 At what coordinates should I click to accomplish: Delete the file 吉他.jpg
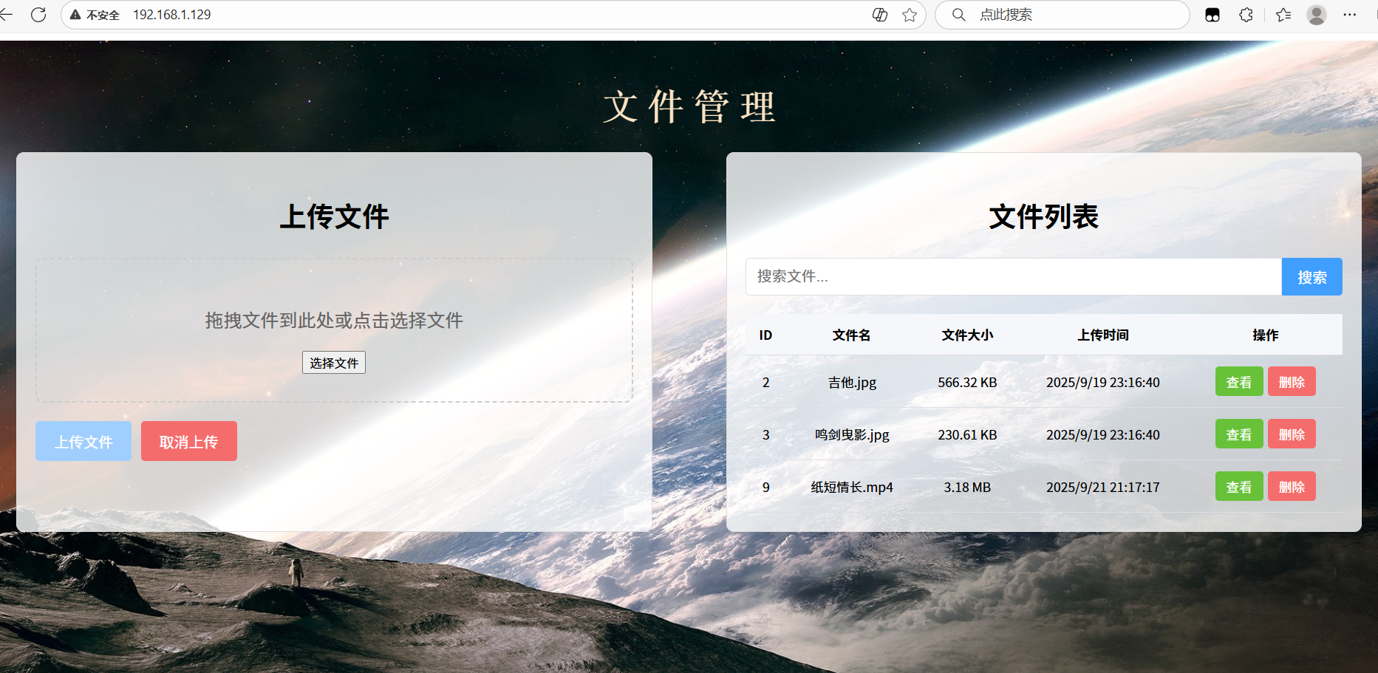[1292, 382]
